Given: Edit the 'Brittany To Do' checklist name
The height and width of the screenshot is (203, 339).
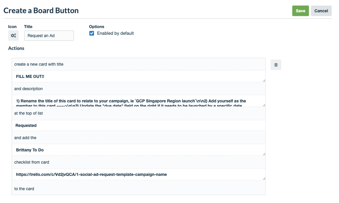Looking at the screenshot, I should tap(136, 150).
